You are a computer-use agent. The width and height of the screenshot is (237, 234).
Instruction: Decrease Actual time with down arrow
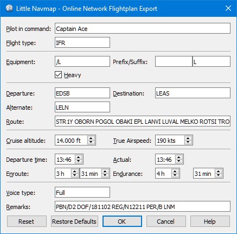[x=179, y=161]
